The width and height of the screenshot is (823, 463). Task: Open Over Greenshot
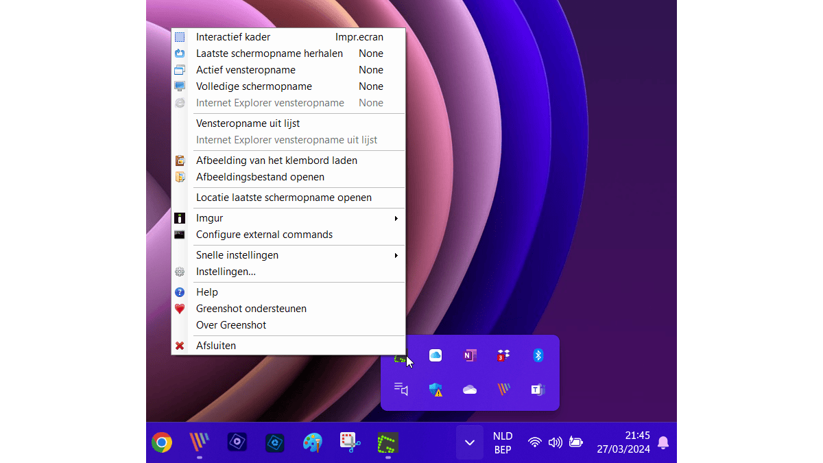288,325
